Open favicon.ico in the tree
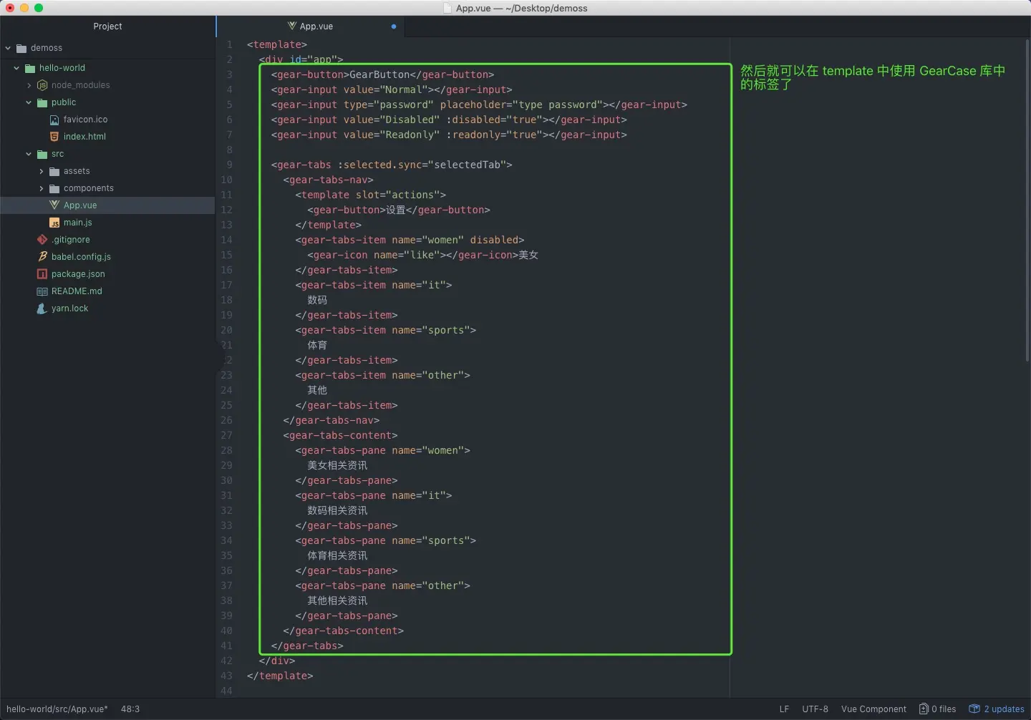The height and width of the screenshot is (720, 1031). [x=85, y=120]
